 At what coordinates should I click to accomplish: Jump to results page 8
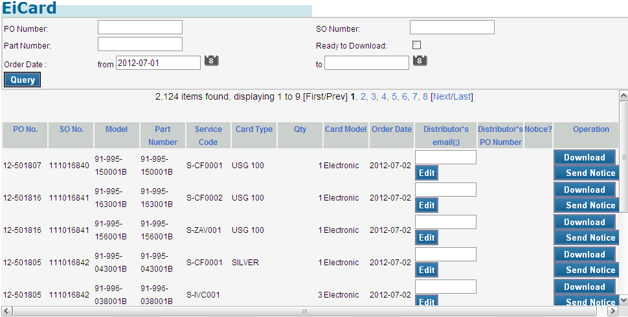point(425,96)
